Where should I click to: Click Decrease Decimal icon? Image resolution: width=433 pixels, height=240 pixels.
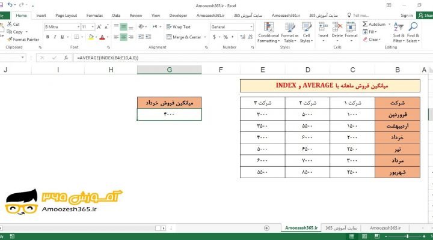pos(250,37)
